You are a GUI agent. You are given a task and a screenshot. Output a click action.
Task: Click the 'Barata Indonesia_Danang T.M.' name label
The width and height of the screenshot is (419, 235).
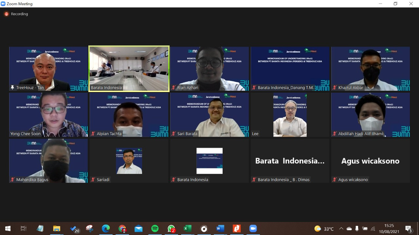(x=286, y=87)
